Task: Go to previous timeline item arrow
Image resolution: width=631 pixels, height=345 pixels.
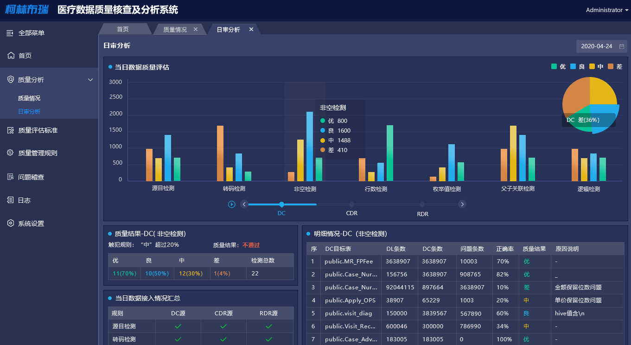Action: tap(244, 204)
